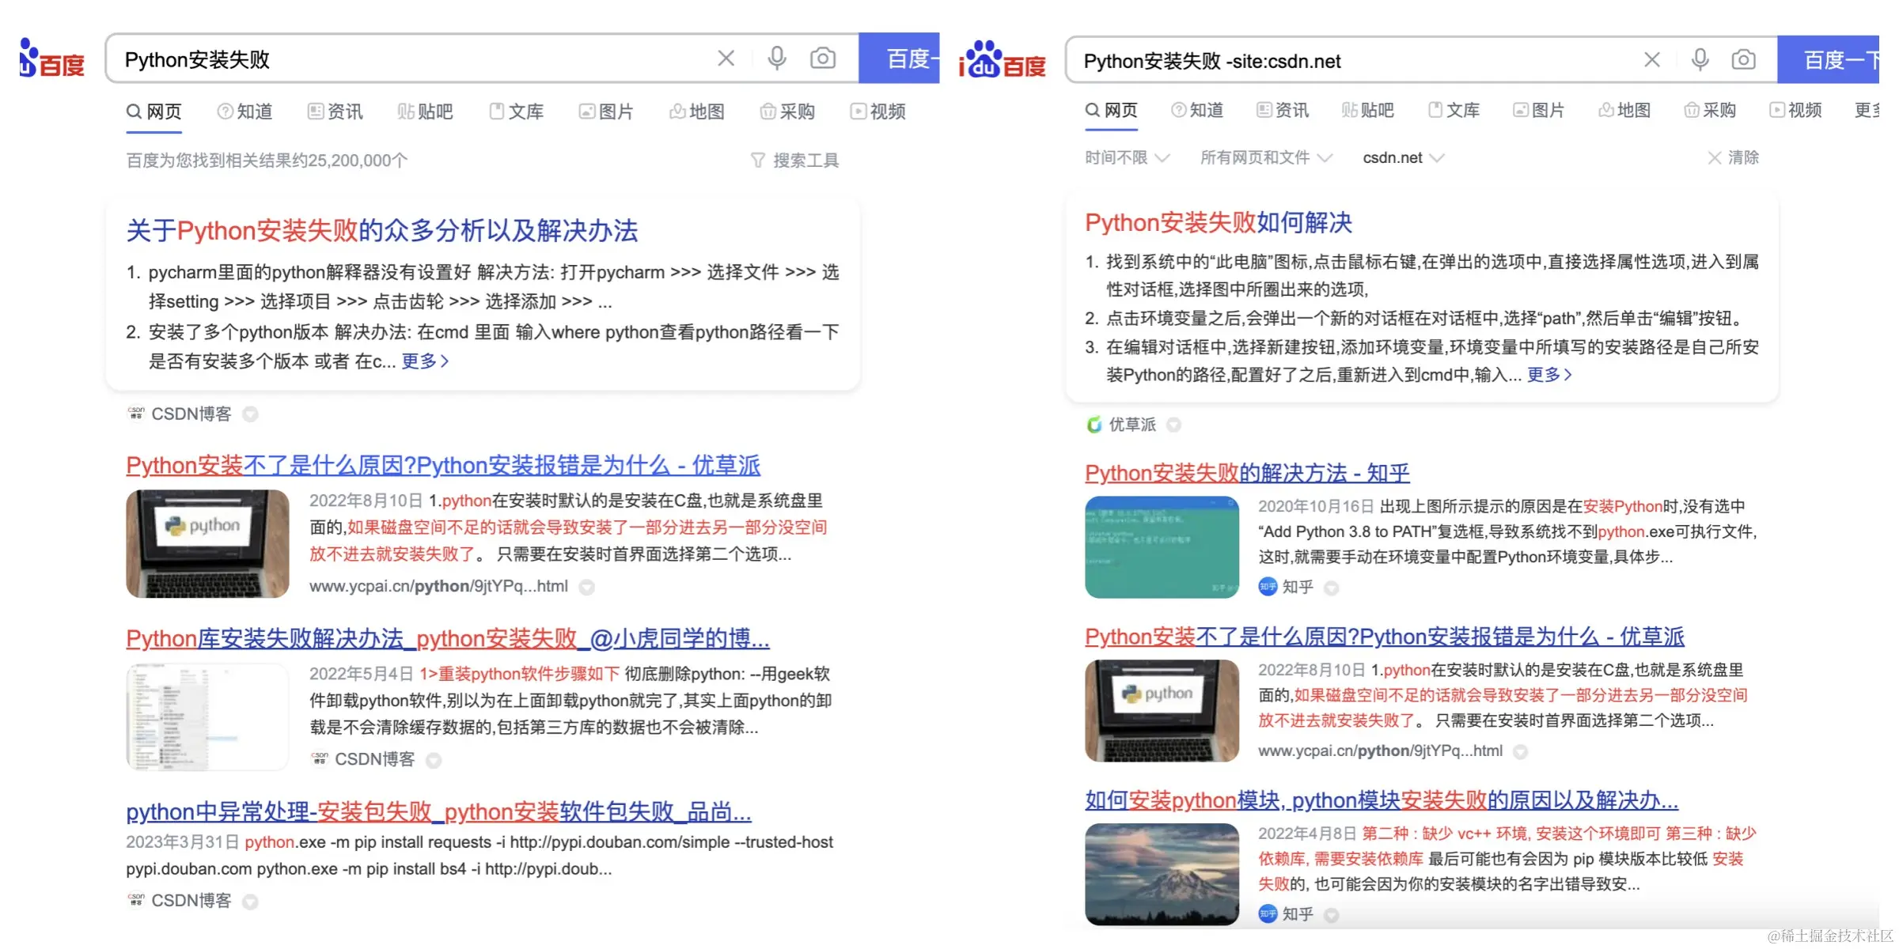The height and width of the screenshot is (949, 1899).
Task: Click 更多 in right featured answer
Action: [1549, 374]
